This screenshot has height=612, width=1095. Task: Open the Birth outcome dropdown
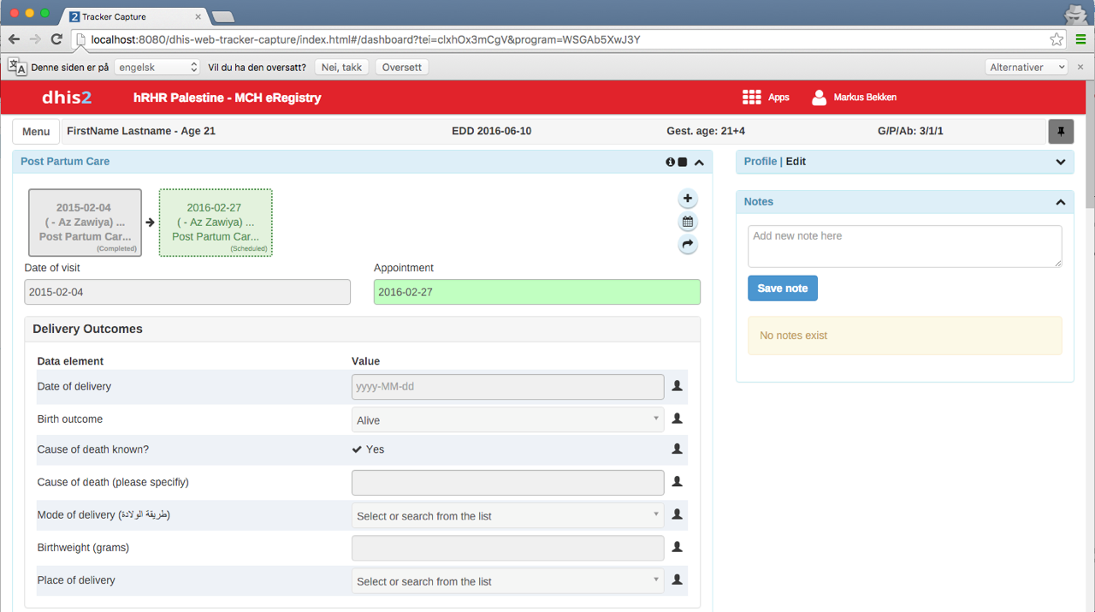(x=507, y=419)
